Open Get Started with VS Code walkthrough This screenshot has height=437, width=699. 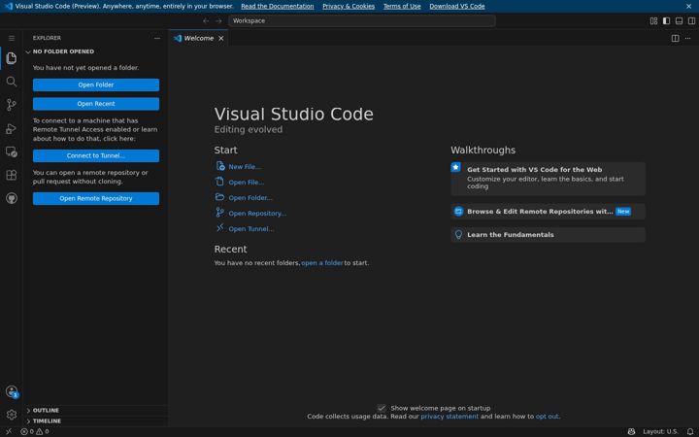[x=548, y=179]
